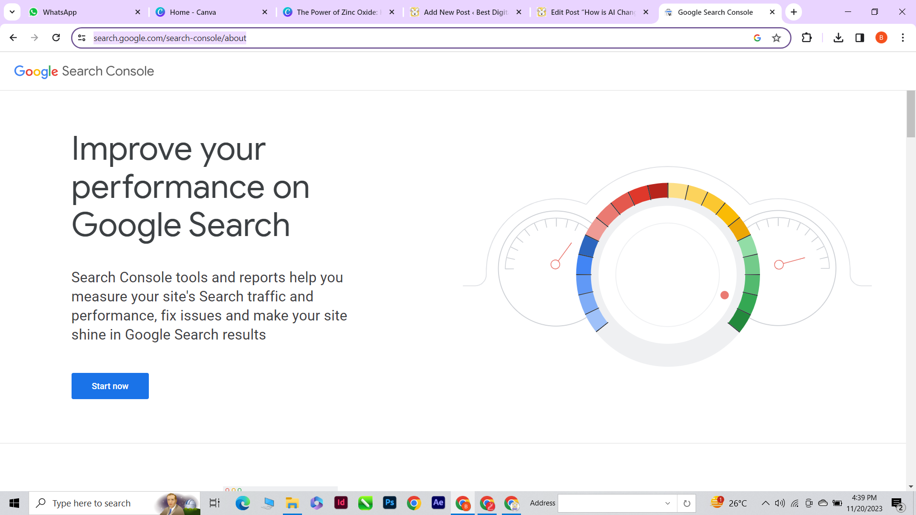
Task: Open the volume control in the tray
Action: click(780, 503)
